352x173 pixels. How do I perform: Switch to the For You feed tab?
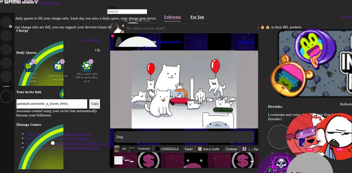click(x=197, y=17)
